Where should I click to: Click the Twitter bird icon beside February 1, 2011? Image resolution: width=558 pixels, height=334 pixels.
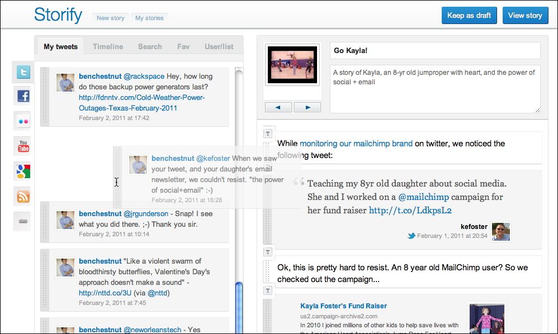412,236
